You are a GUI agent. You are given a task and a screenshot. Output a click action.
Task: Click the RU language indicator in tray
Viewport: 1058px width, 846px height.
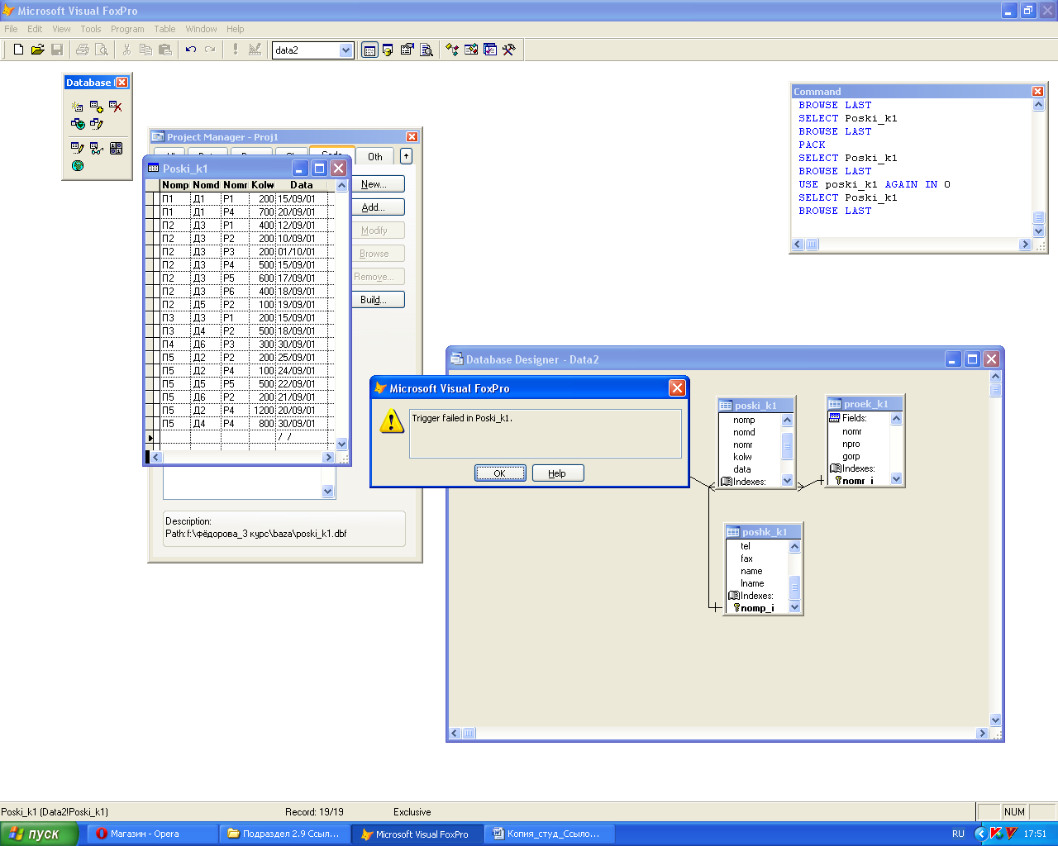click(x=958, y=834)
